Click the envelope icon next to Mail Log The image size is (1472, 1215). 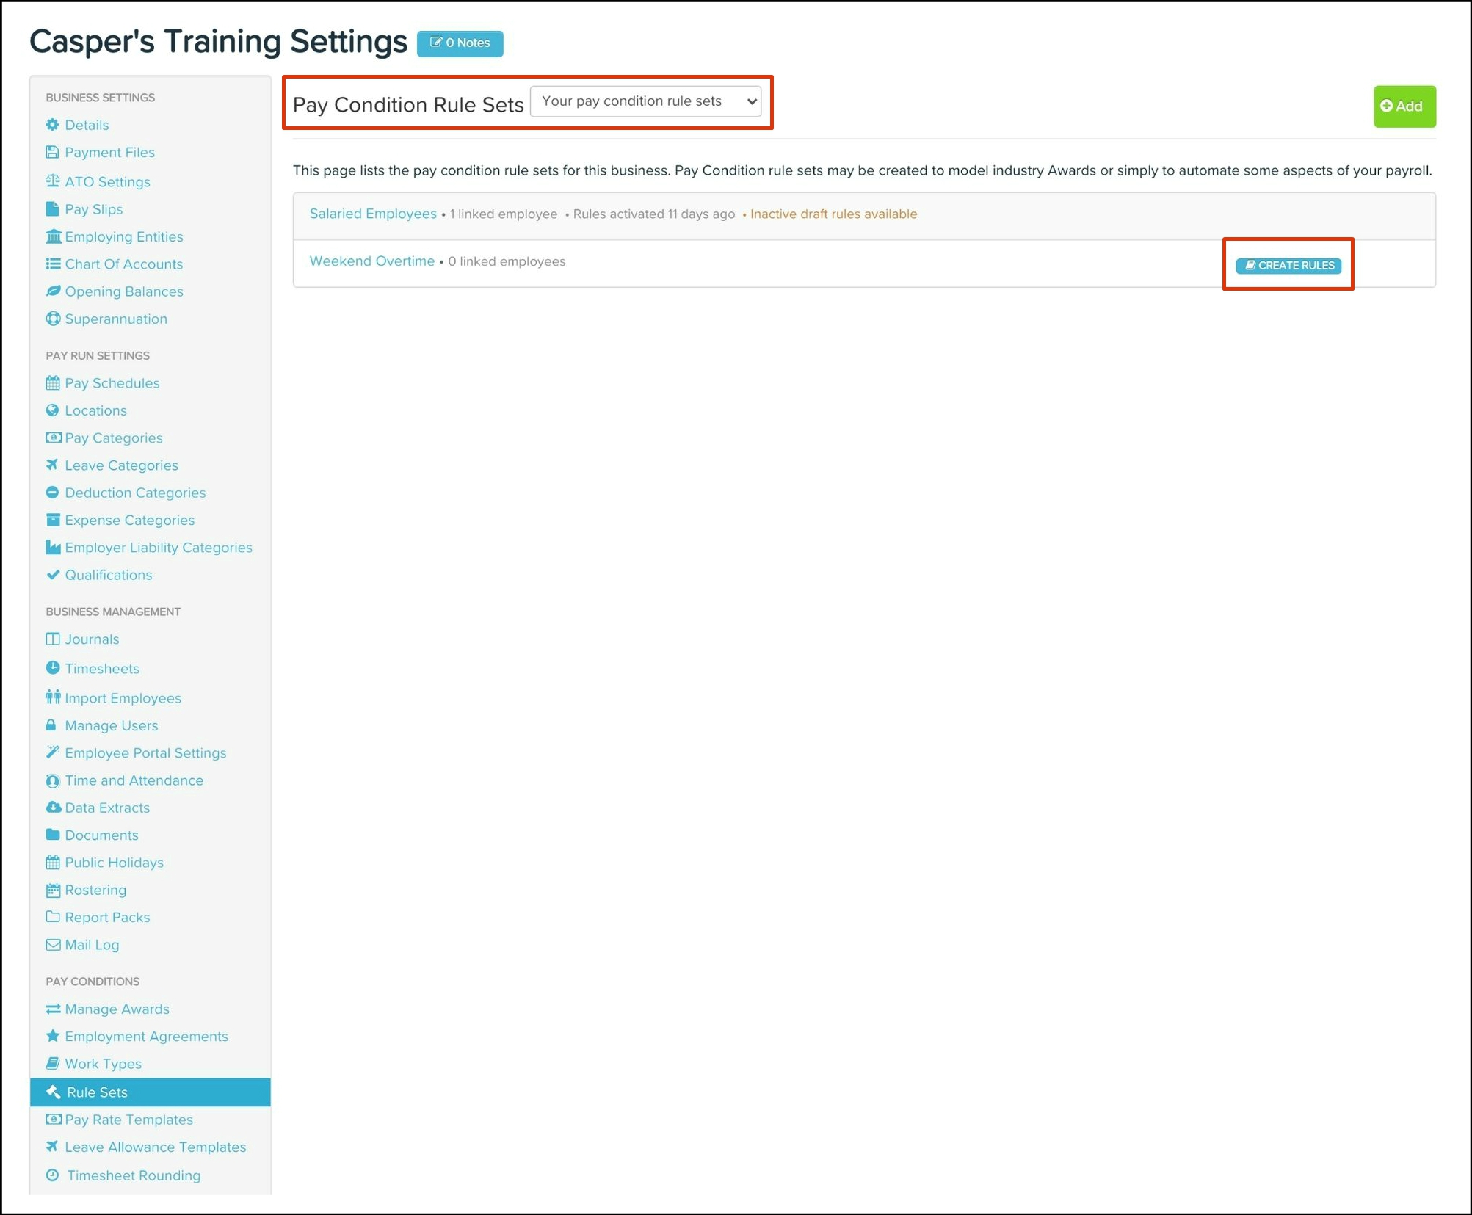point(53,945)
